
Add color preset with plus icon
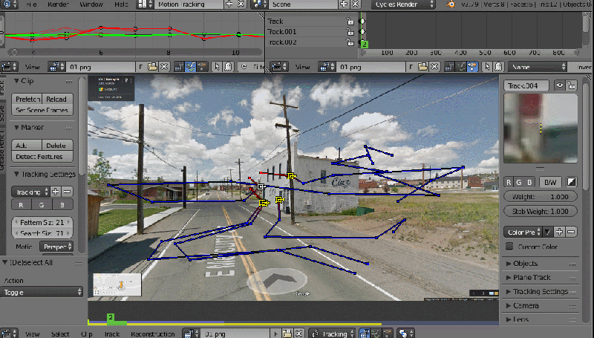559,232
